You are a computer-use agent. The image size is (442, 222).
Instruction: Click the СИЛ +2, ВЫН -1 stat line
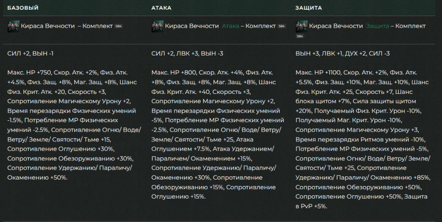click(x=31, y=53)
